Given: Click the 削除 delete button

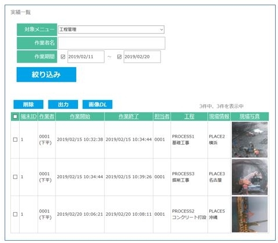Looking at the screenshot, I should click(x=28, y=104).
